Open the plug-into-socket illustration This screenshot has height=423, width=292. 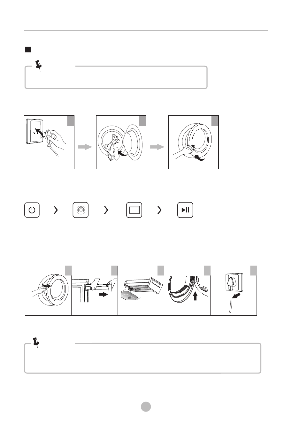(49, 142)
